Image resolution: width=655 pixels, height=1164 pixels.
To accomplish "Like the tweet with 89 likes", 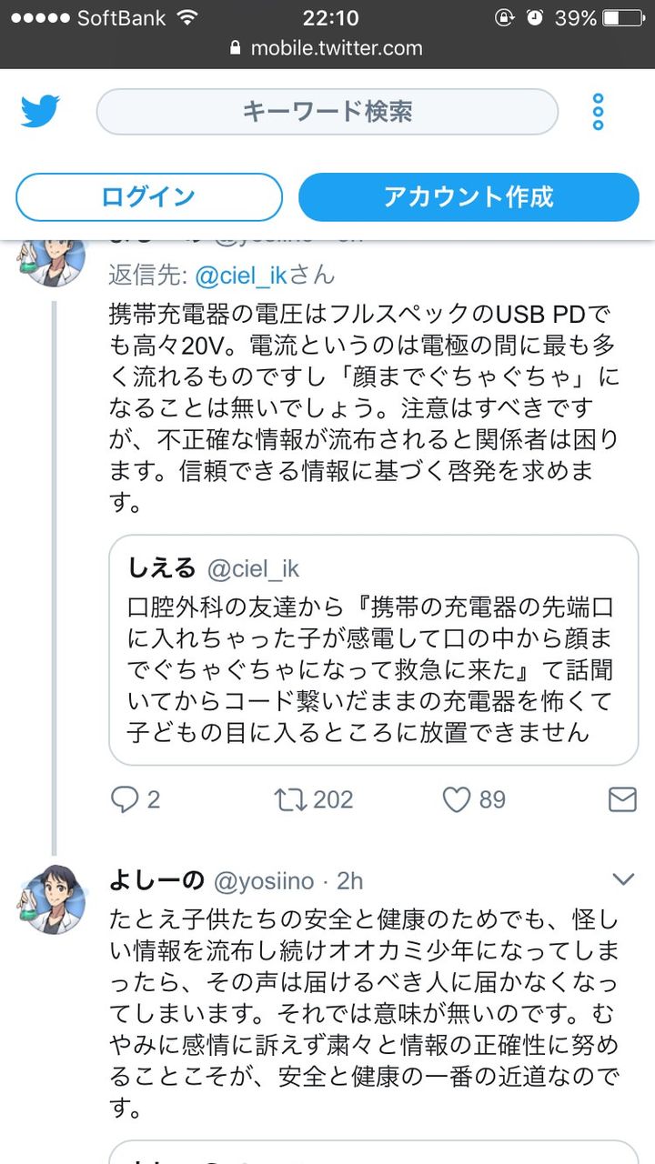I will coord(455,799).
